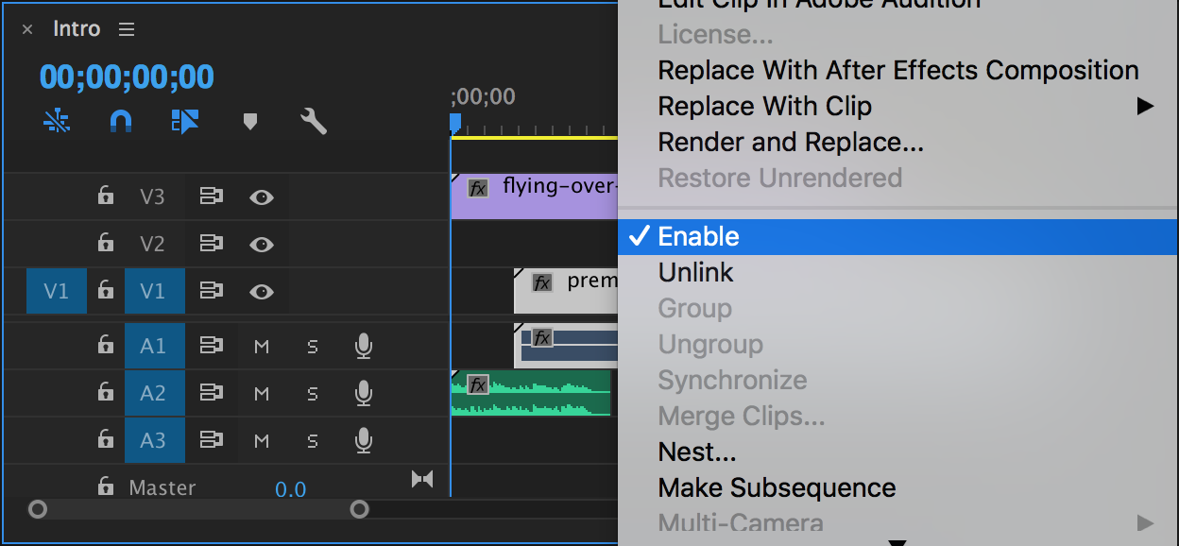Mute audio track A3

pos(261,440)
